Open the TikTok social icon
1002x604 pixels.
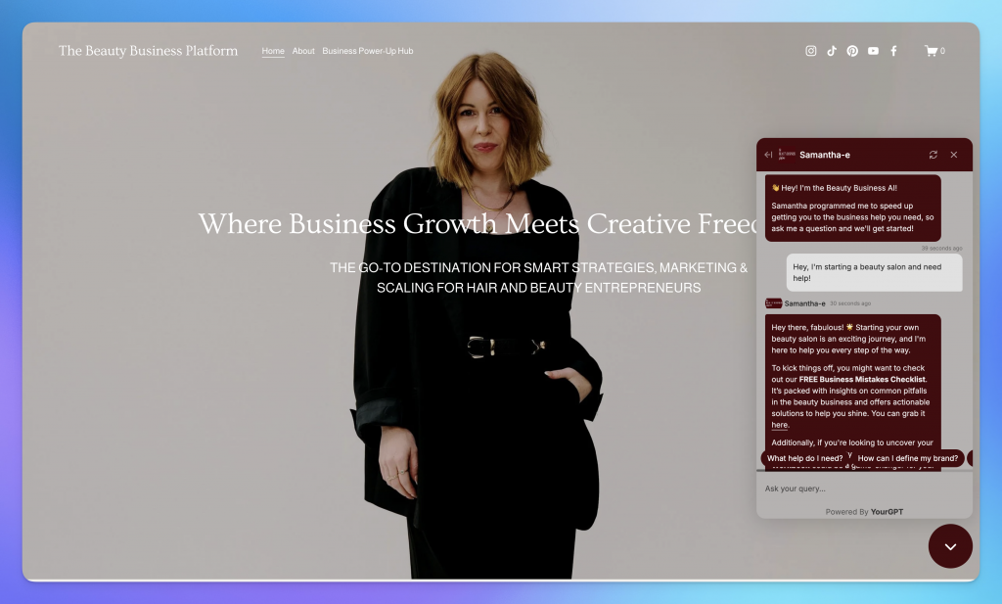[x=832, y=51]
